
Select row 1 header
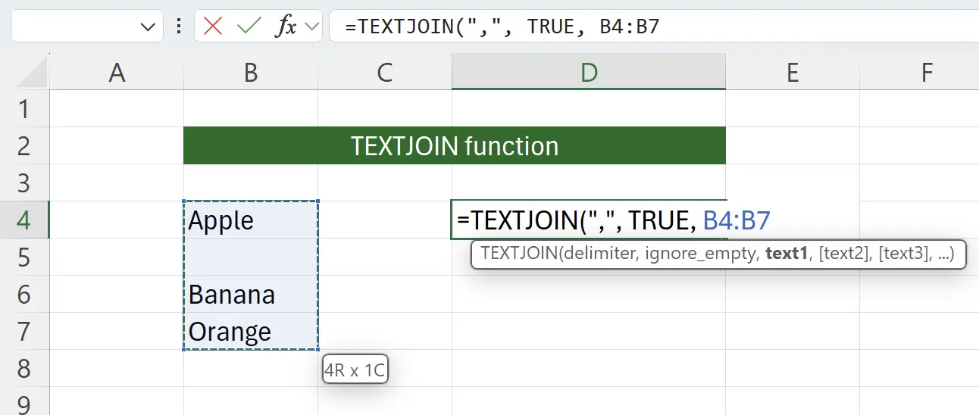[x=24, y=109]
